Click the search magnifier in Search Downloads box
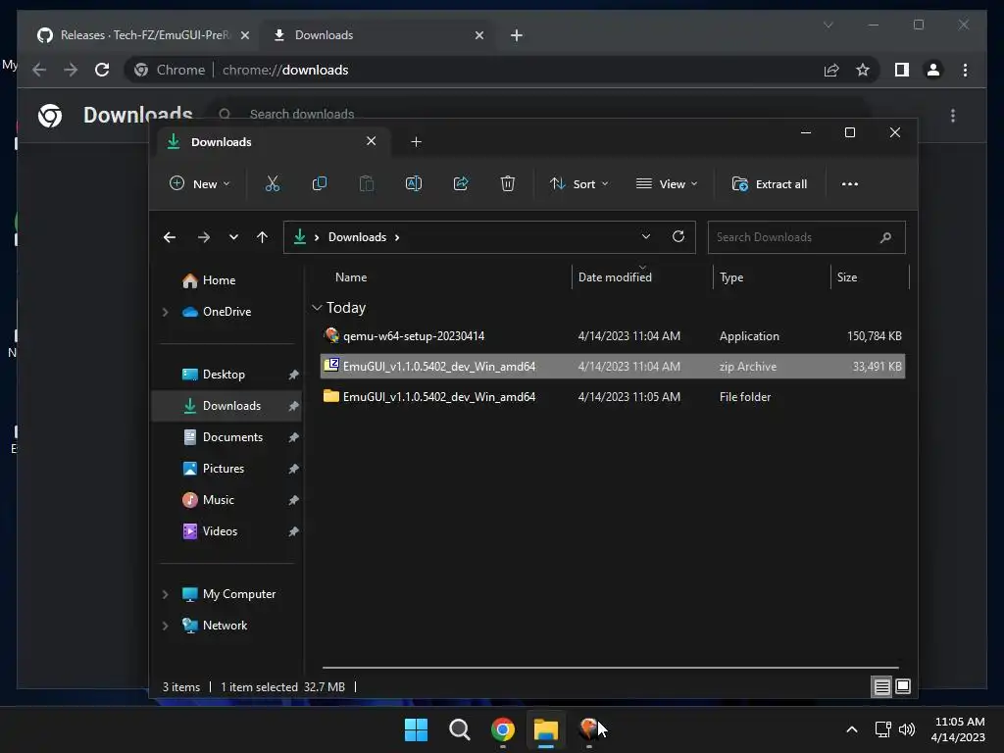Viewport: 1004px width, 753px height. (x=885, y=237)
